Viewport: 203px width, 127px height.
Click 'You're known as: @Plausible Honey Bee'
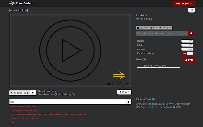pos(57,95)
